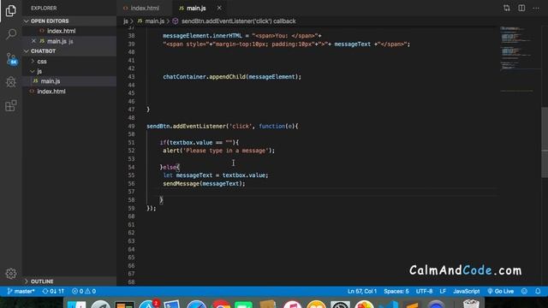Change the JavaScript language mode
This screenshot has width=548, height=308.
[x=466, y=291]
